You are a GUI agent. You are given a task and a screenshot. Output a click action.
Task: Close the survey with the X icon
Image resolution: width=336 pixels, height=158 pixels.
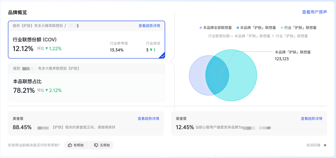coord(325,145)
